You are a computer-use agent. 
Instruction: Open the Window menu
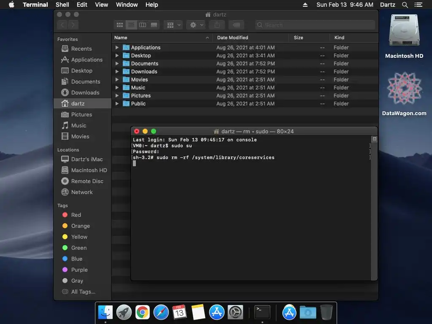(x=127, y=5)
